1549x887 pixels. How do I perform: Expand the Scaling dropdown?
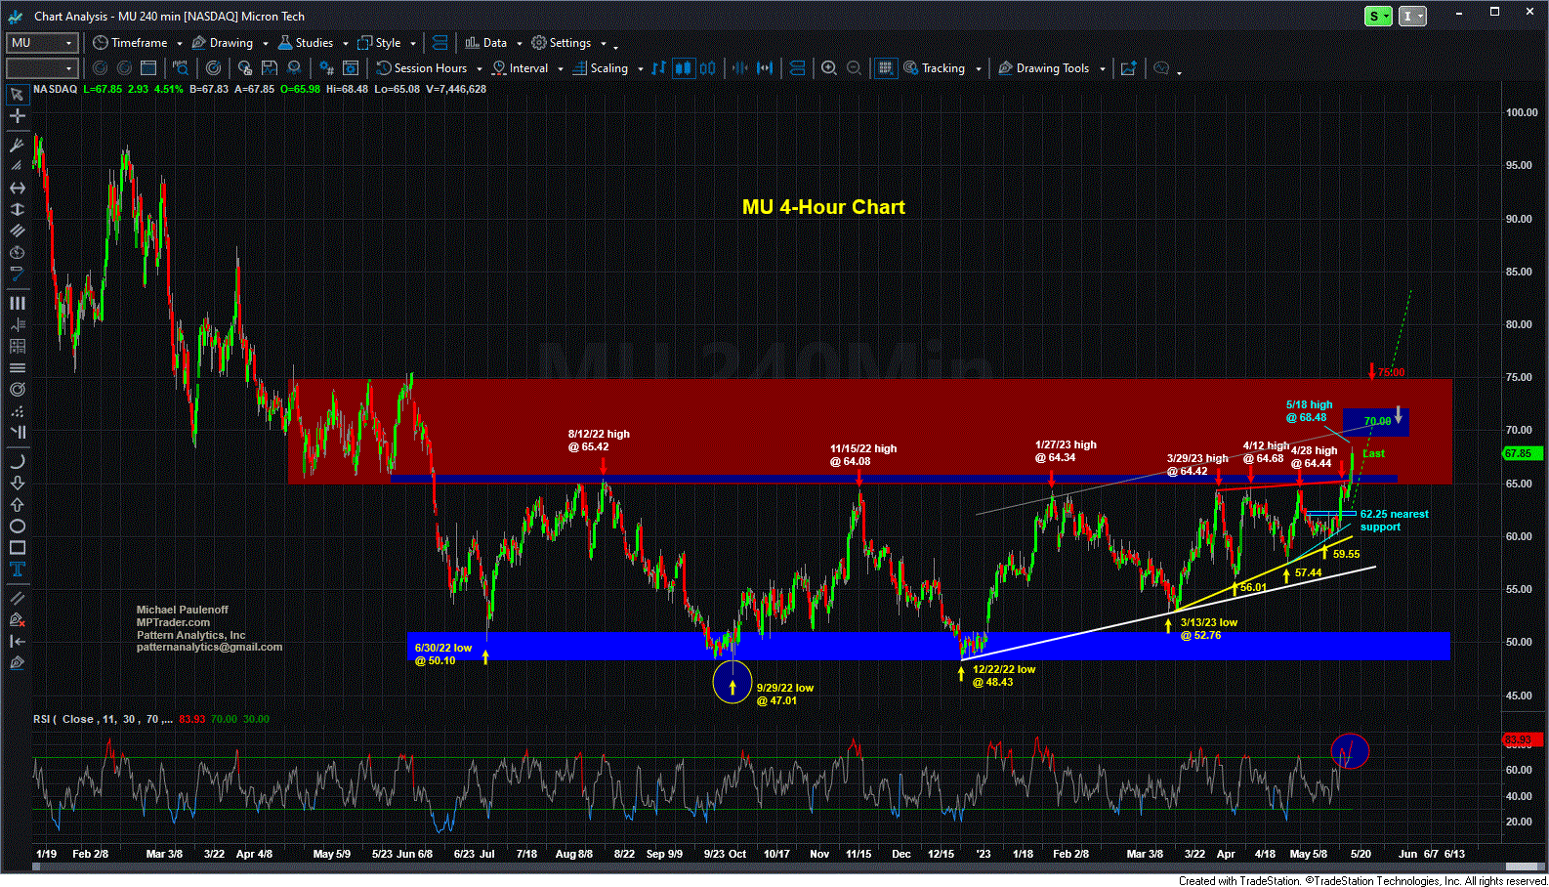point(641,68)
